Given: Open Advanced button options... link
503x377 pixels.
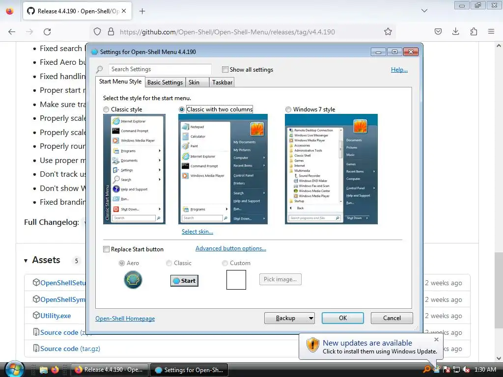Looking at the screenshot, I should point(231,248).
